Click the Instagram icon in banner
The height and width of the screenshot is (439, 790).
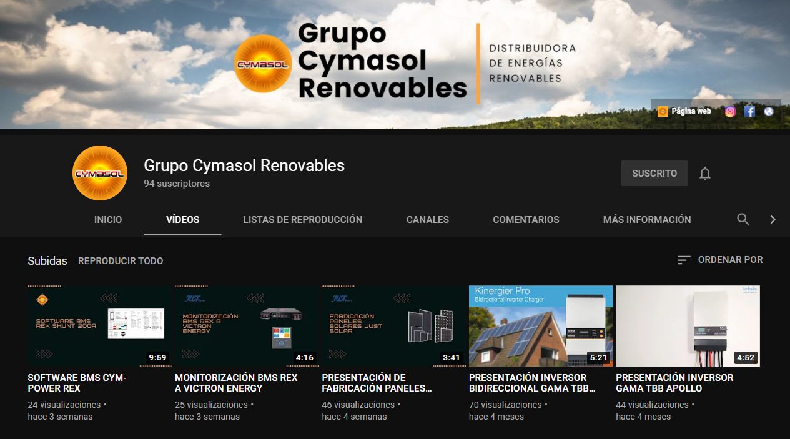click(730, 112)
